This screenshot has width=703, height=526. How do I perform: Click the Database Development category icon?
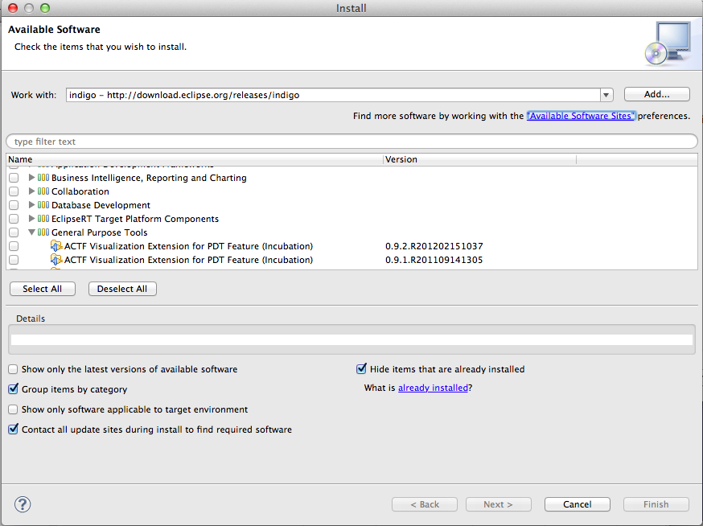[43, 205]
